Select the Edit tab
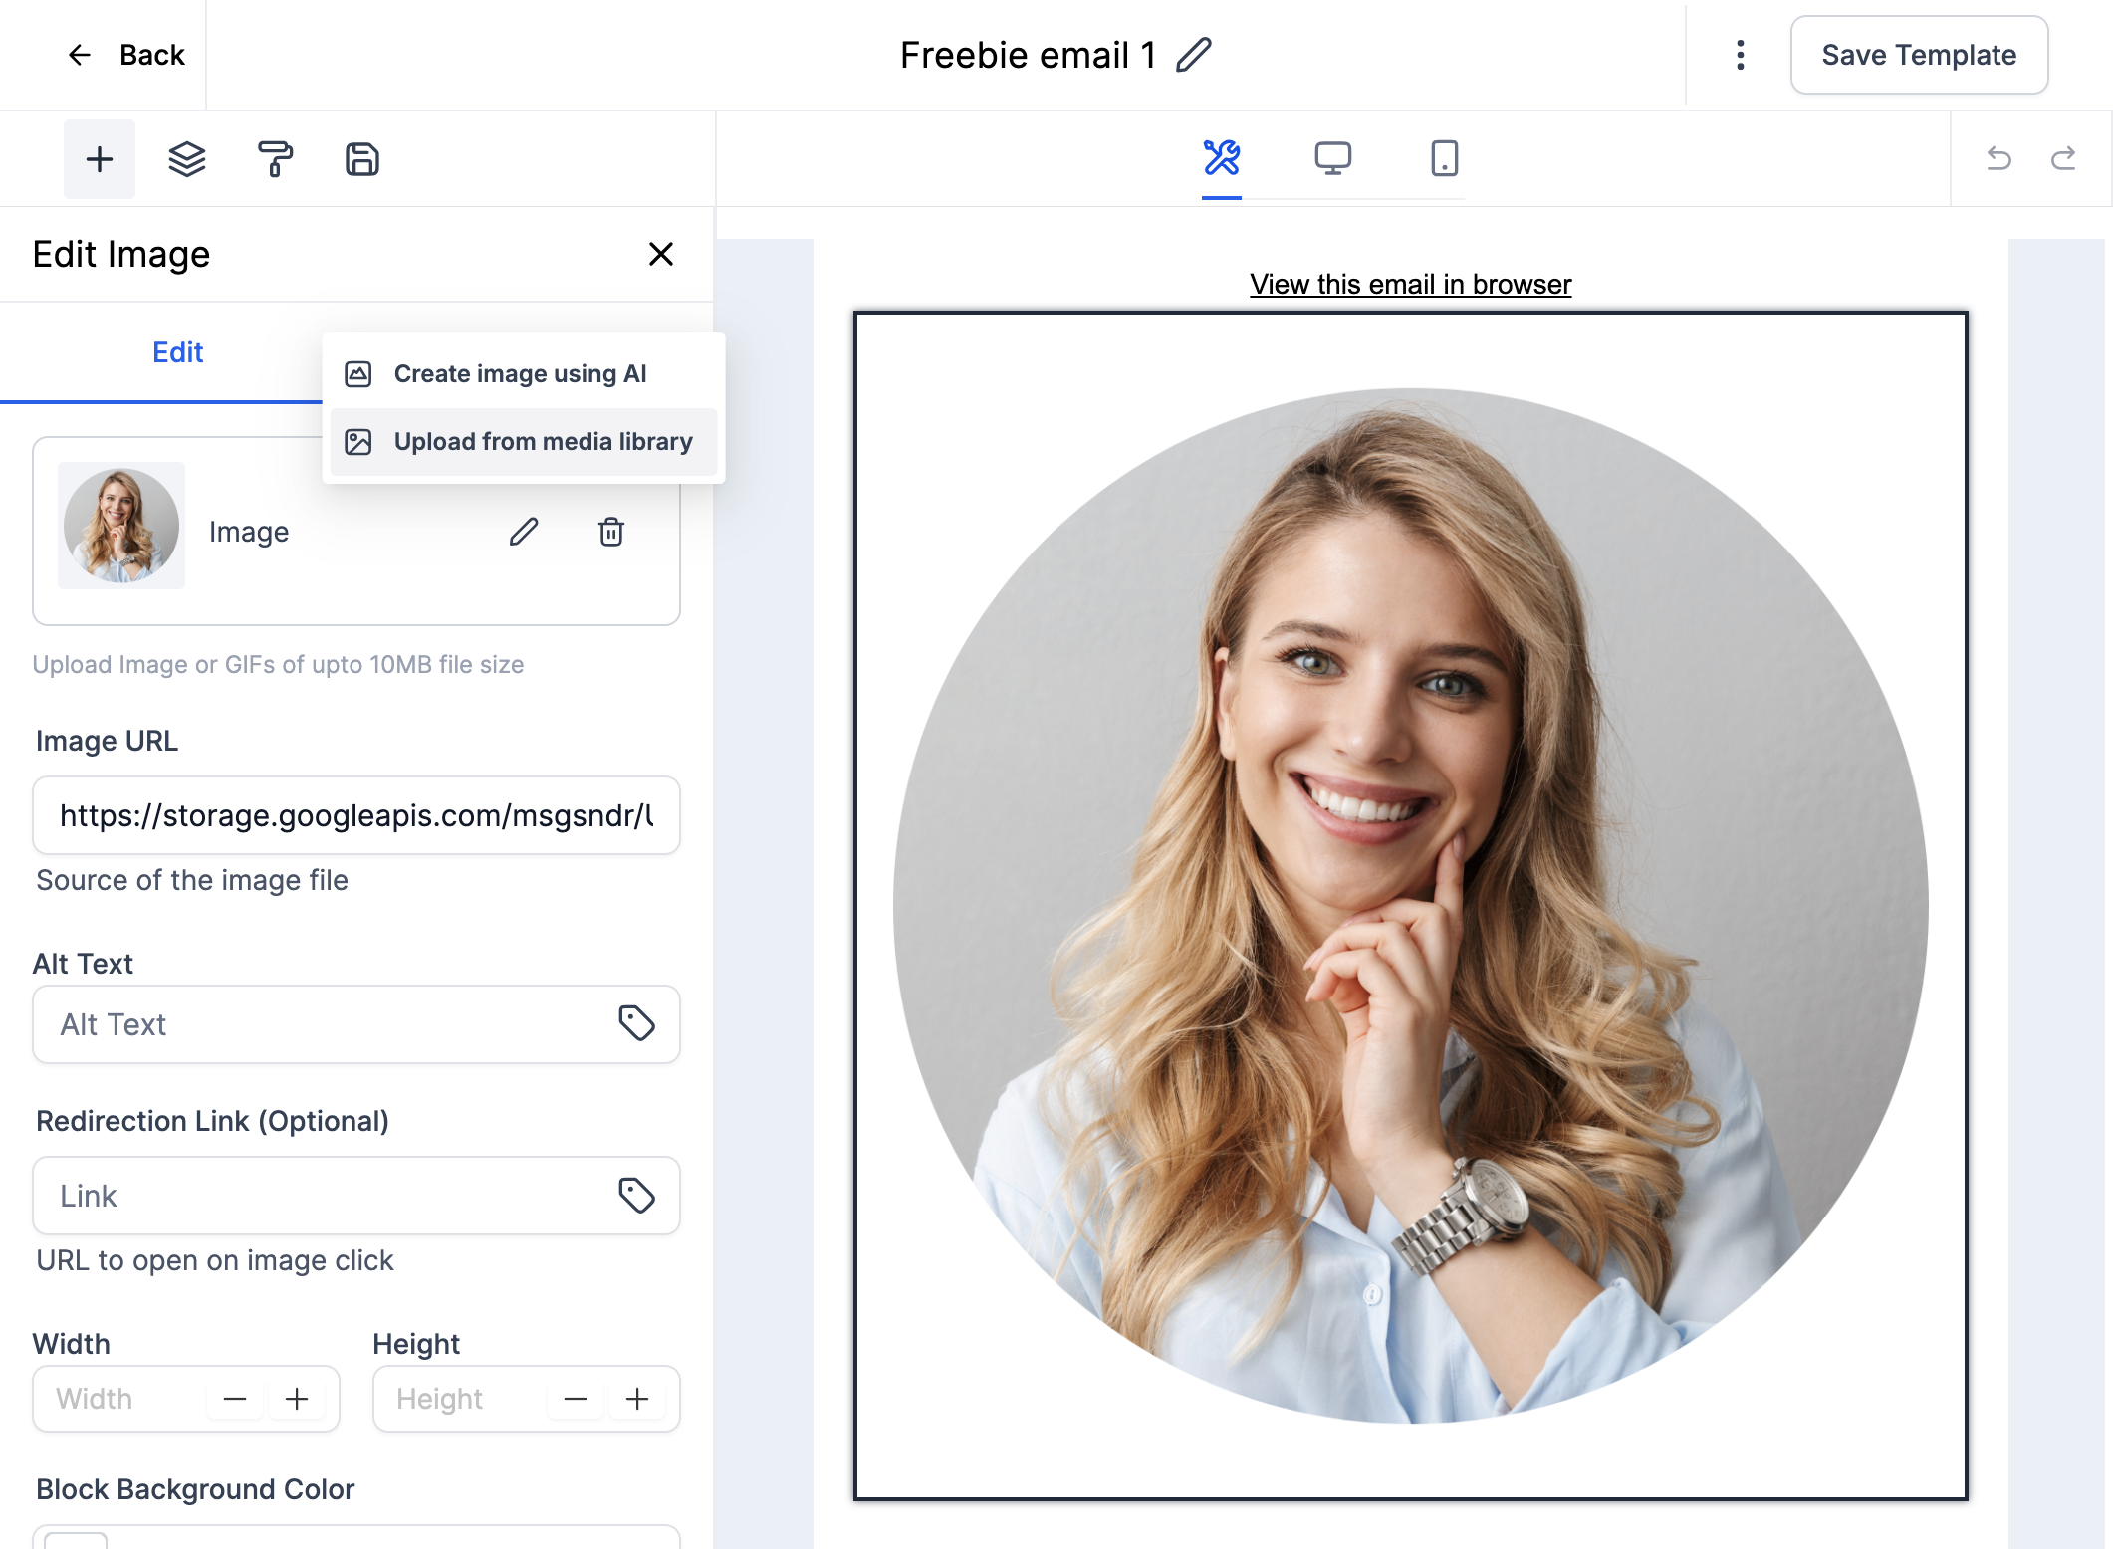Screen dimensions: 2113x1549 tap(178, 352)
